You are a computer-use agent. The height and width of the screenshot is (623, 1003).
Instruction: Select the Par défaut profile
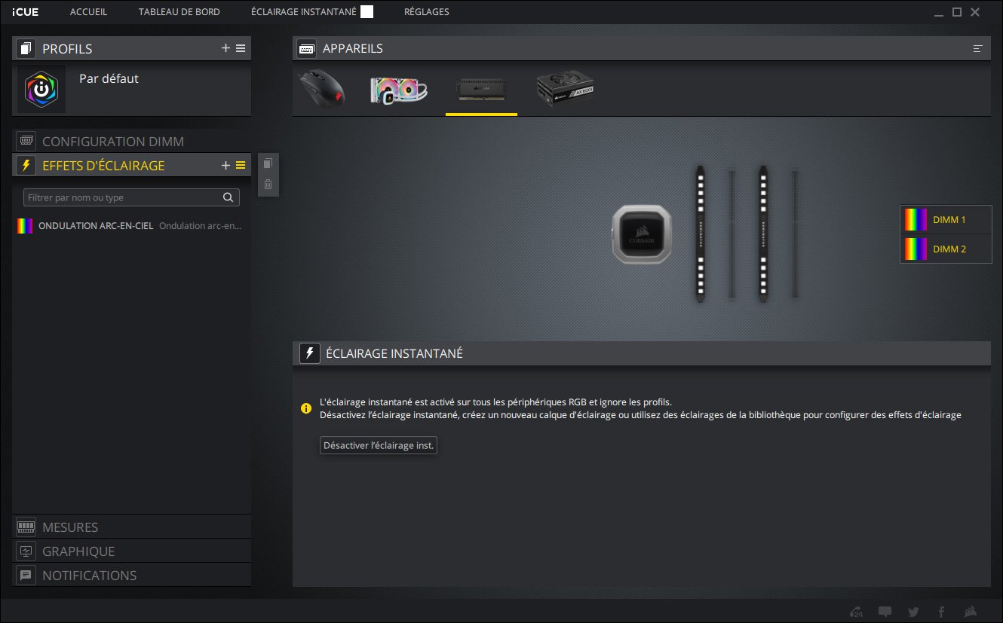coord(132,88)
